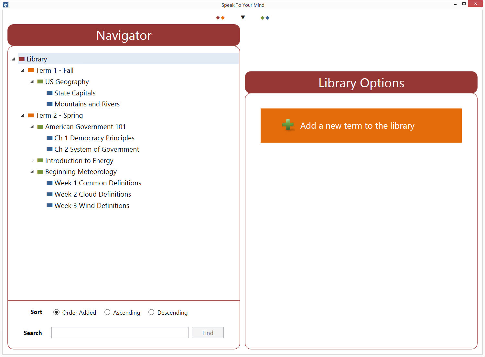The image size is (485, 357).
Task: Click the green icon beside Introduction to Energy
Action: pyautogui.click(x=40, y=160)
